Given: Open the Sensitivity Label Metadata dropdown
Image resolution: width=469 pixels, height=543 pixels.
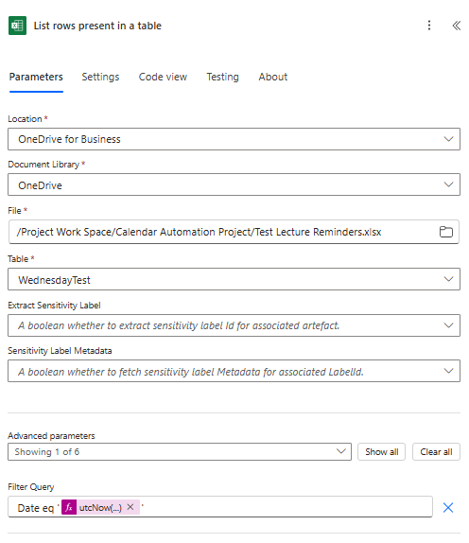Looking at the screenshot, I should pyautogui.click(x=234, y=371).
